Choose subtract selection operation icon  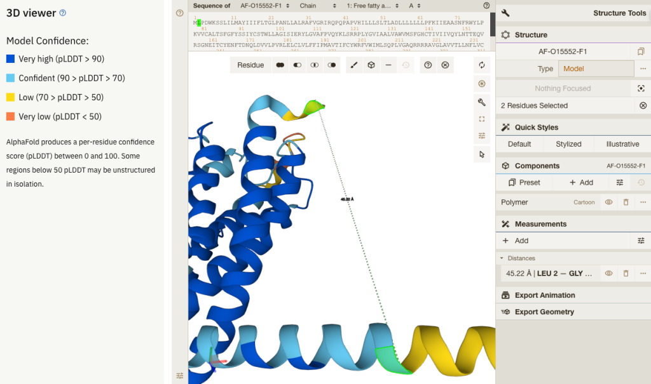point(298,65)
